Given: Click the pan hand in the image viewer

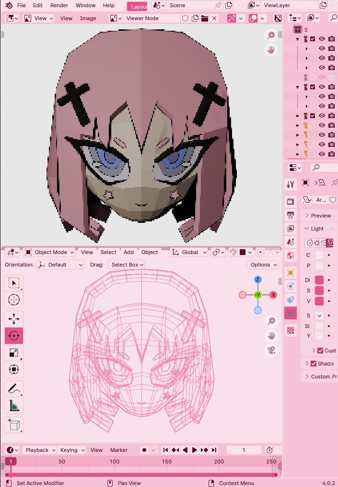Looking at the screenshot, I should (x=271, y=49).
